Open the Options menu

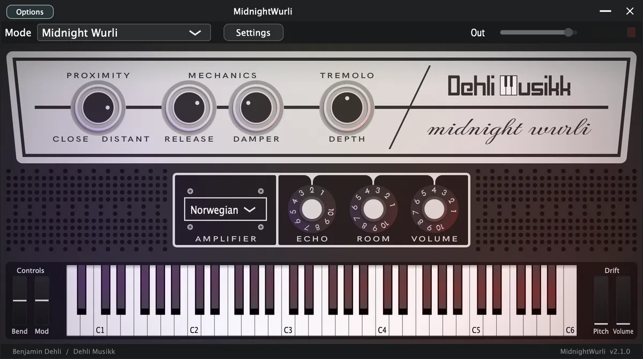pos(29,12)
